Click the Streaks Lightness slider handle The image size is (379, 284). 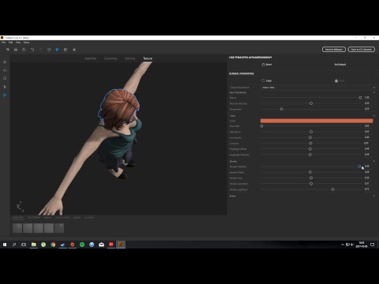point(332,189)
